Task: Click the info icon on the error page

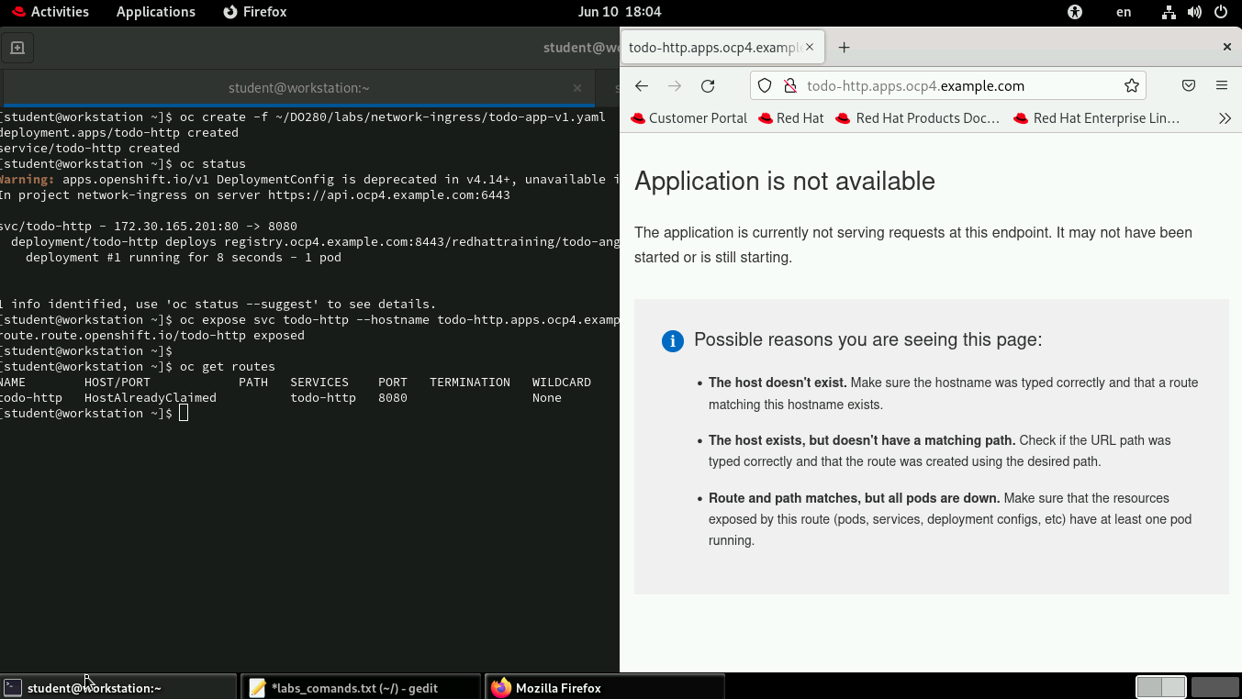Action: (x=672, y=340)
